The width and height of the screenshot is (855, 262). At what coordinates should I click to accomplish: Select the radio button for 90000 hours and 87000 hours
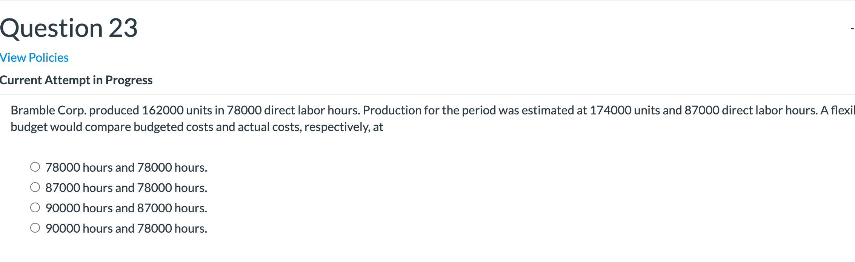coord(35,207)
